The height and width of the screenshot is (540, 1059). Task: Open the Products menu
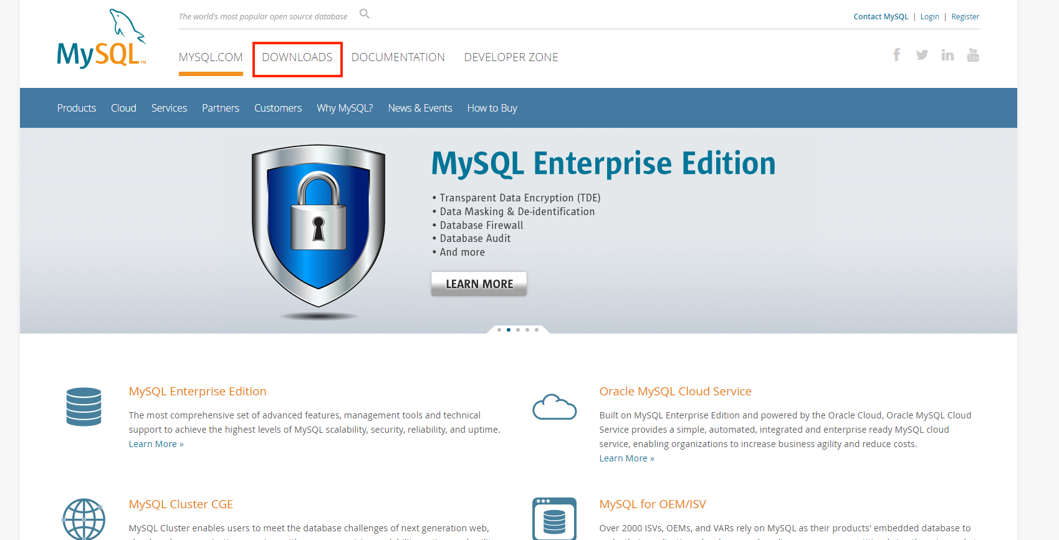[77, 108]
